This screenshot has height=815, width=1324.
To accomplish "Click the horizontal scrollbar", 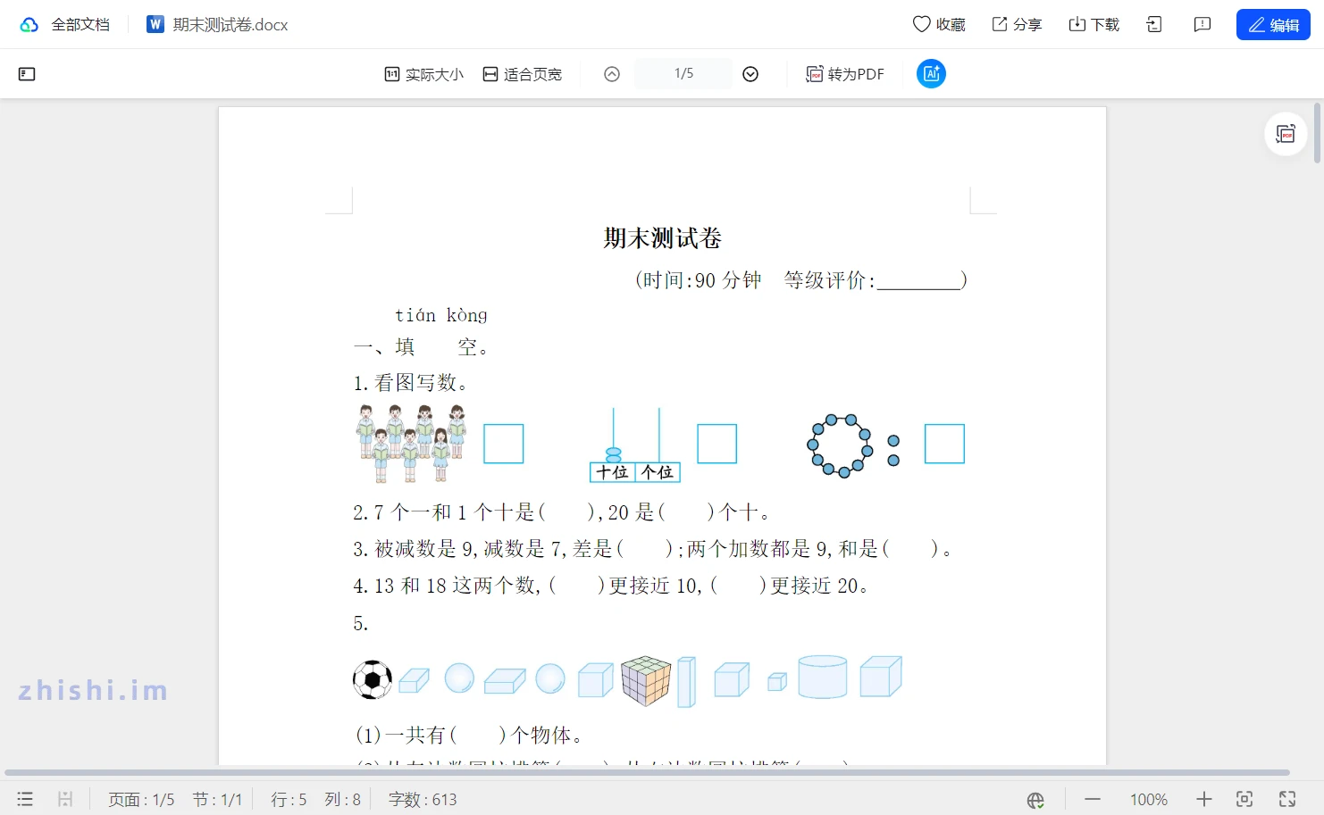I will point(647,772).
